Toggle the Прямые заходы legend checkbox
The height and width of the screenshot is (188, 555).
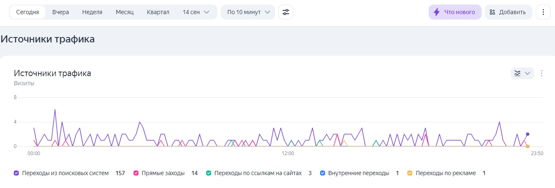coord(136,173)
